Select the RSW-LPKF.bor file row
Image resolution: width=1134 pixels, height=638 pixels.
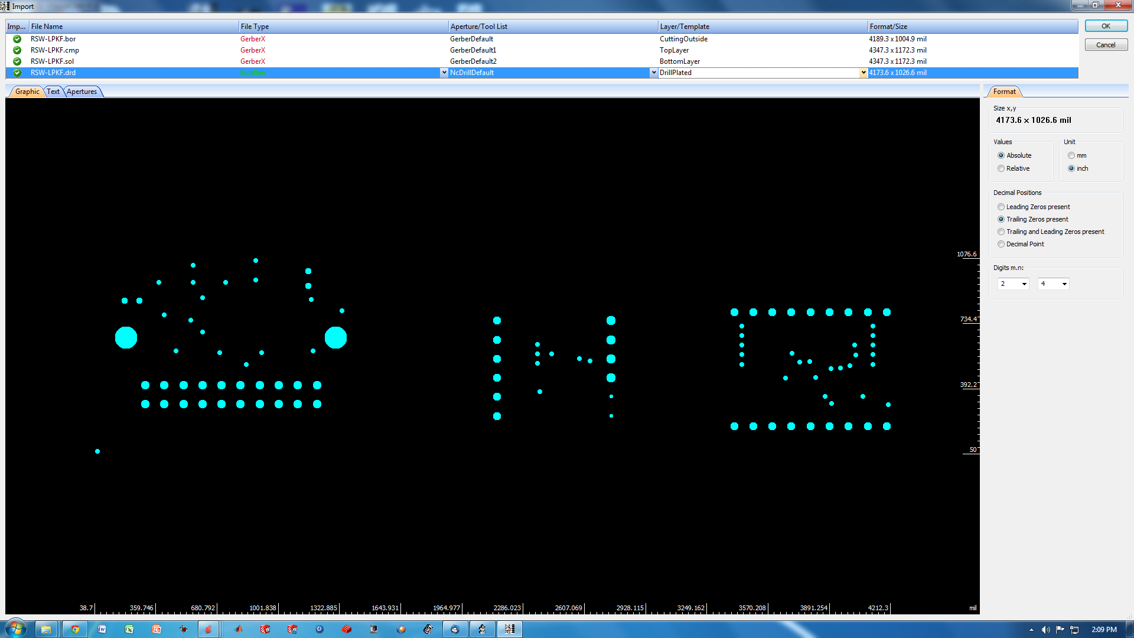point(542,39)
